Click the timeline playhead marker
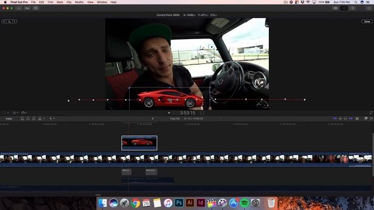The height and width of the screenshot is (210, 374). 129,124
